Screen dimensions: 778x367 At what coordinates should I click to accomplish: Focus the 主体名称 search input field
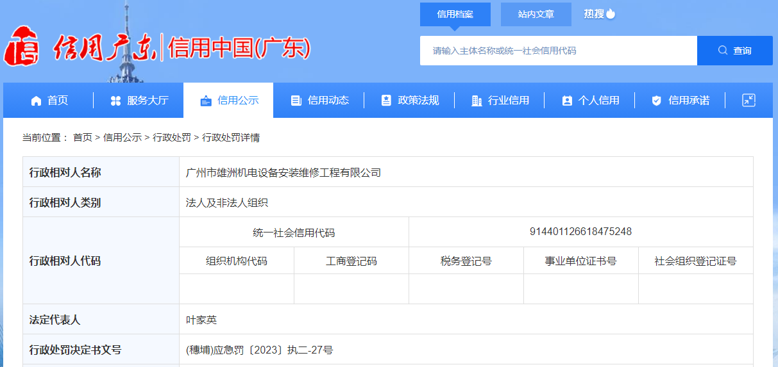(x=558, y=51)
